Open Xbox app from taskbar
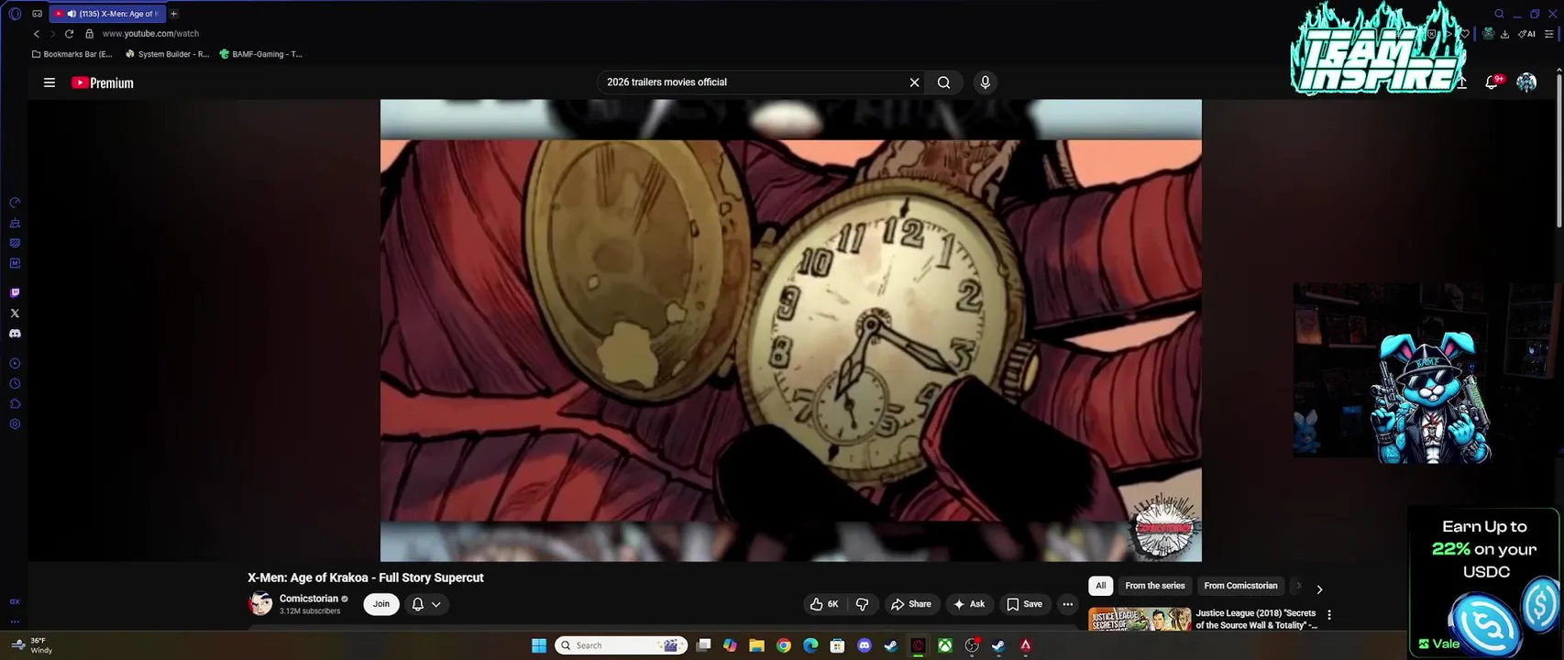 pos(944,645)
